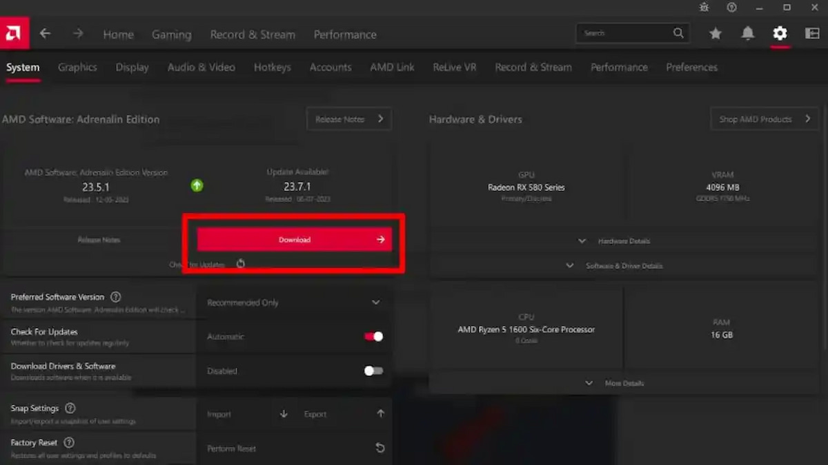The height and width of the screenshot is (465, 828).
Task: Switch to Accounts tab
Action: 331,67
